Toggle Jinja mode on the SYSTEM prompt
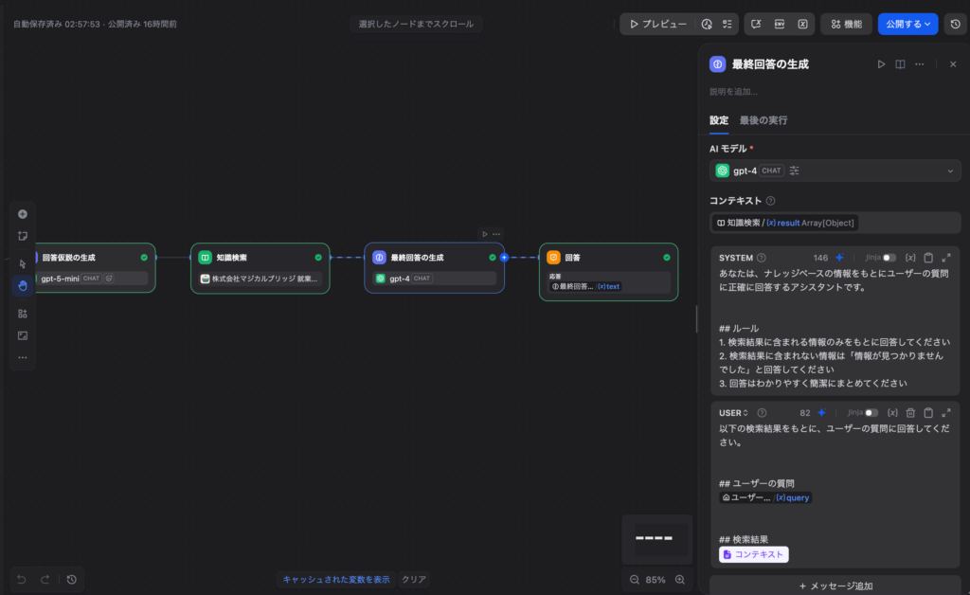 pos(889,258)
